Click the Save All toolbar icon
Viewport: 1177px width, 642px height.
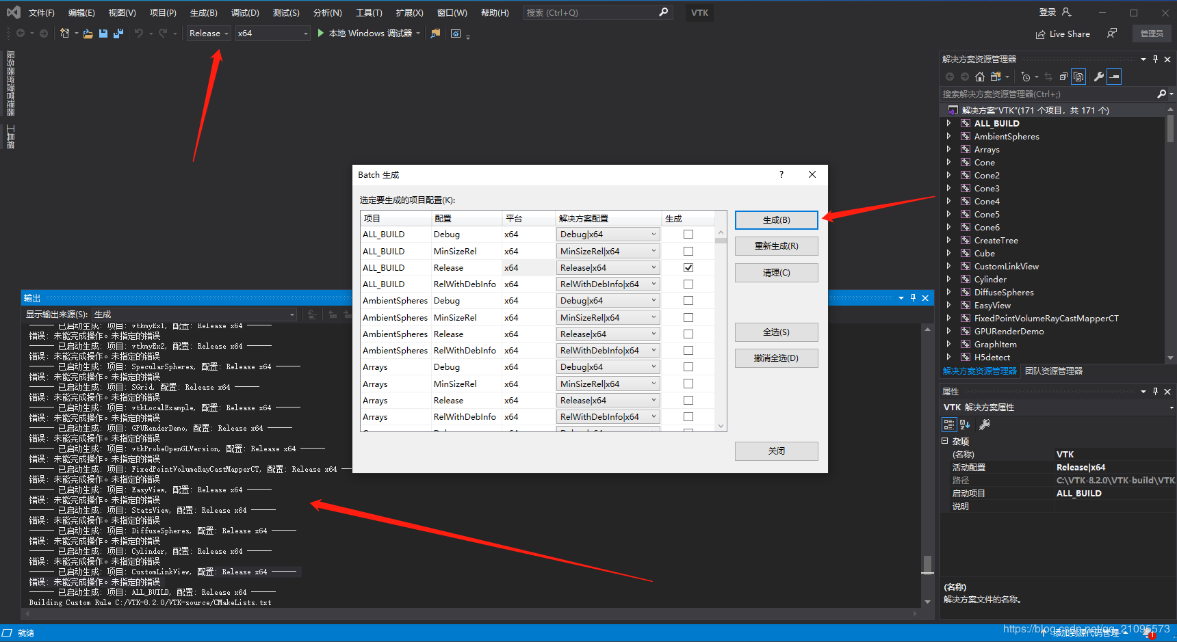pyautogui.click(x=118, y=34)
